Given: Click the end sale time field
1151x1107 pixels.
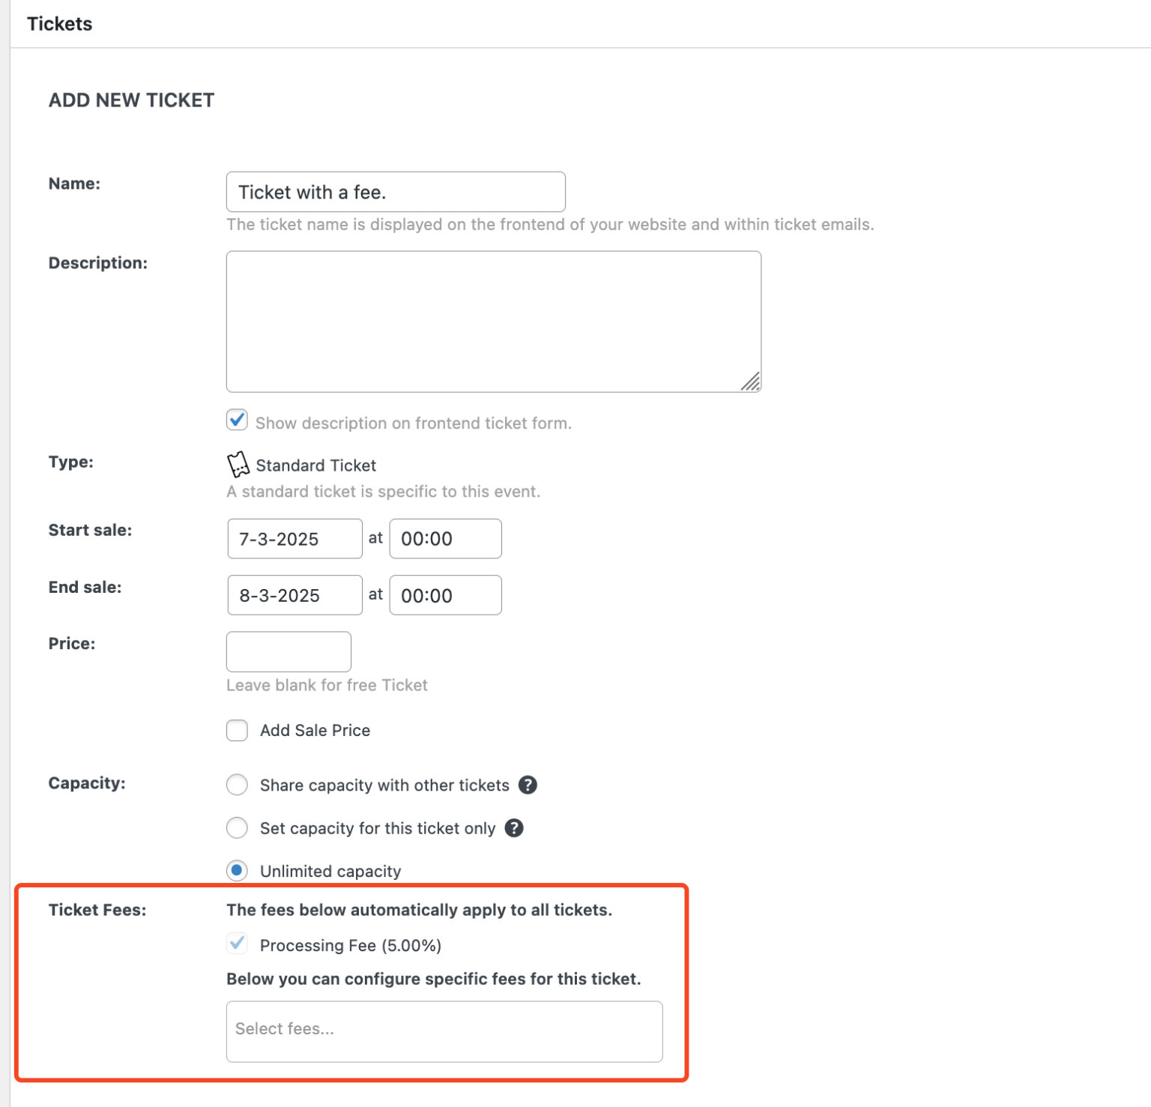Looking at the screenshot, I should click(444, 594).
